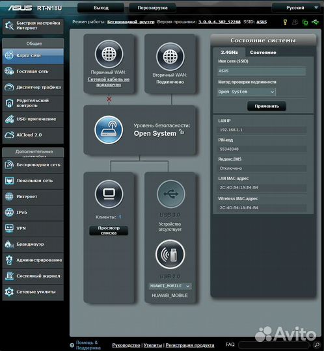The height and width of the screenshot is (351, 324).
Task: Click the Wireless MAC-адрес value field
Action: 262,208
